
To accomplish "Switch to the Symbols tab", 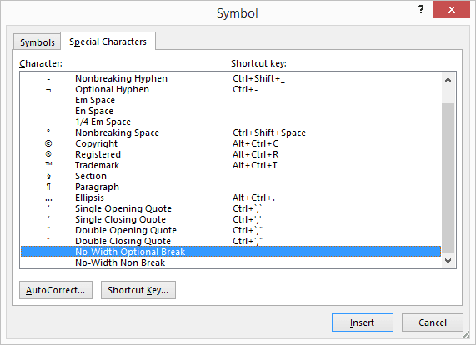I will tap(37, 42).
